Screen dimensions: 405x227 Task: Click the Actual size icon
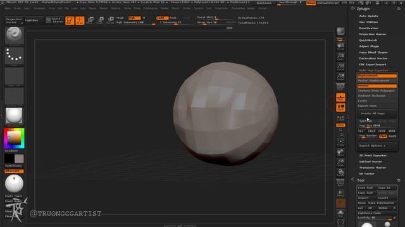(x=340, y=67)
